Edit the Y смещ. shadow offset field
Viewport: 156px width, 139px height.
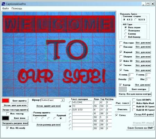point(148,75)
